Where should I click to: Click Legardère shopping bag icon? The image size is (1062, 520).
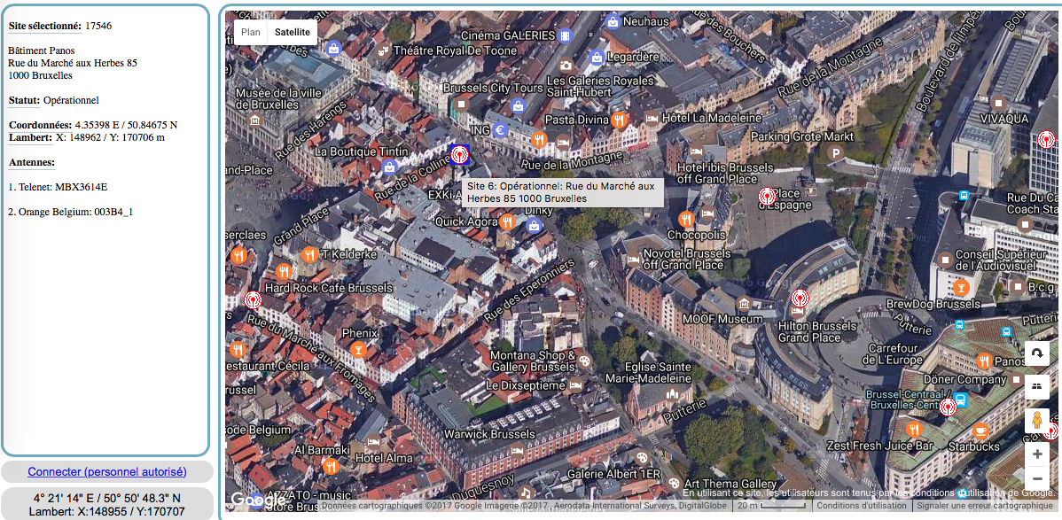coord(597,57)
